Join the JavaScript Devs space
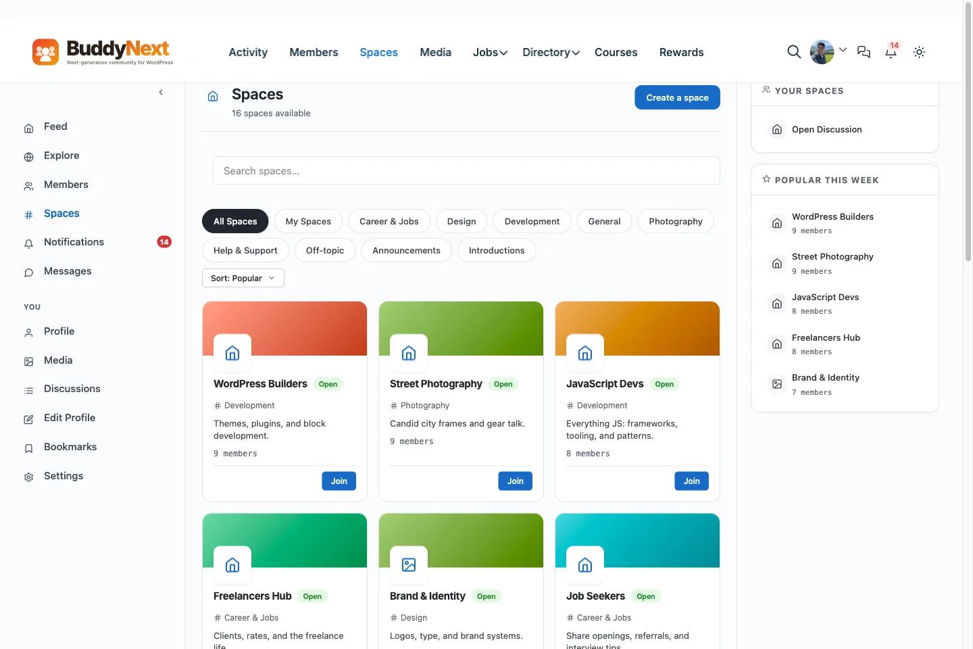Viewport: 973px width, 649px height. 691,481
